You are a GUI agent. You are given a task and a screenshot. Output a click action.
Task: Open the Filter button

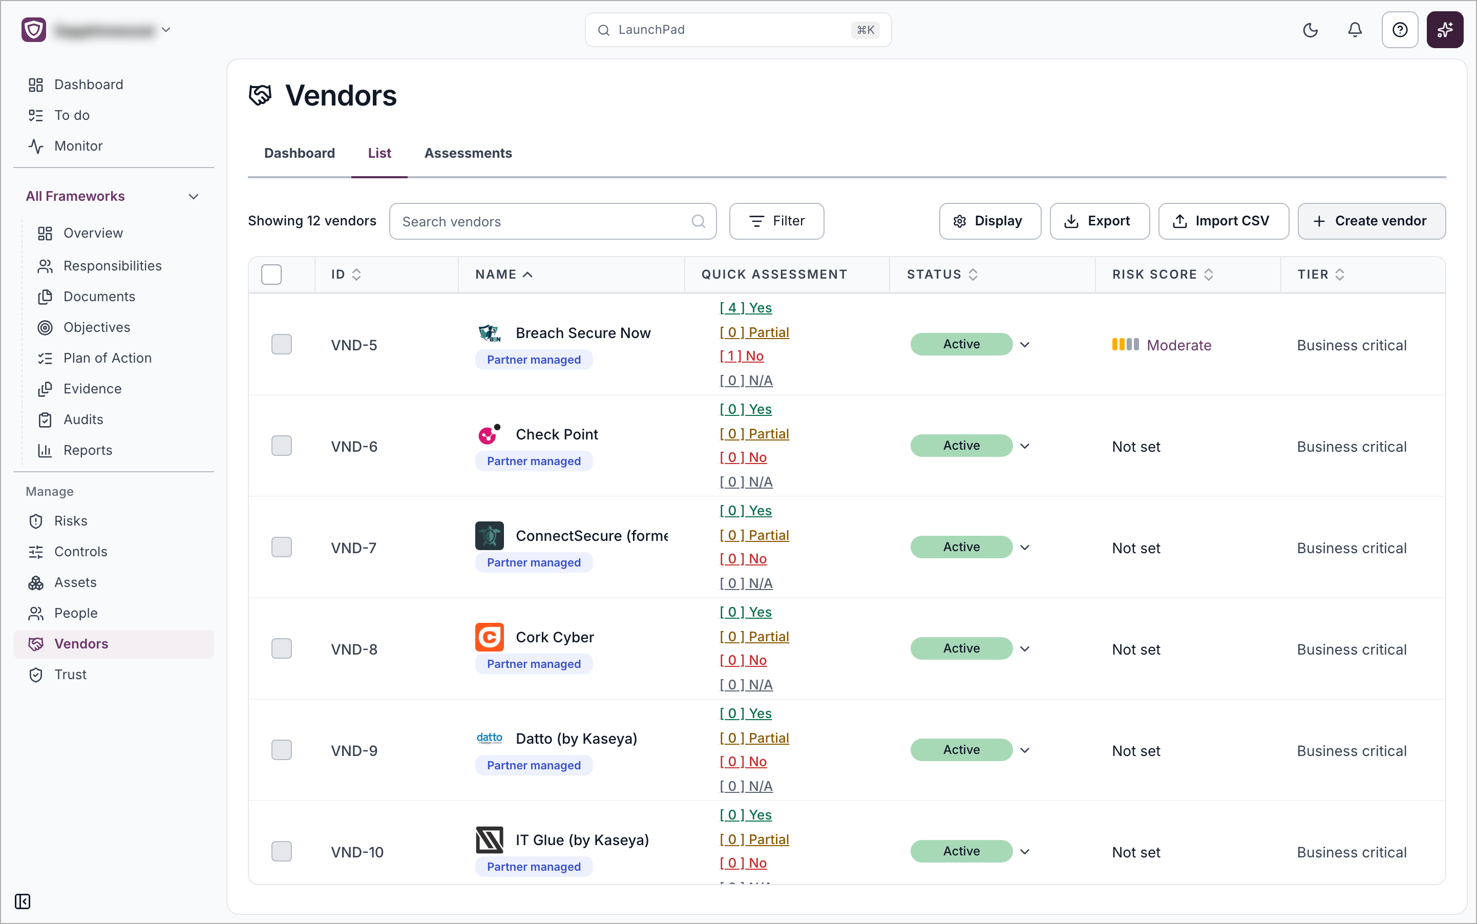tap(776, 221)
